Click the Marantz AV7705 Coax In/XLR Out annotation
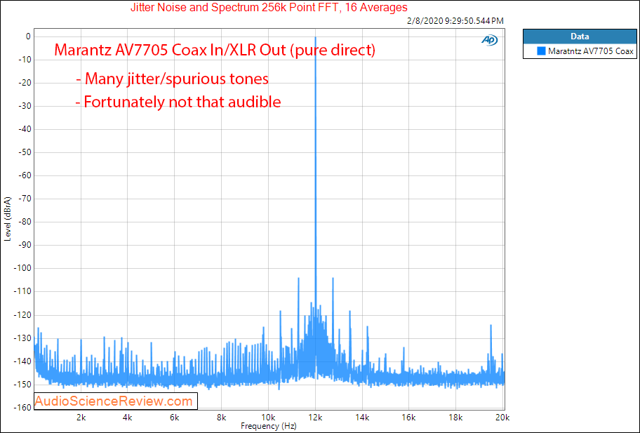 tap(215, 50)
